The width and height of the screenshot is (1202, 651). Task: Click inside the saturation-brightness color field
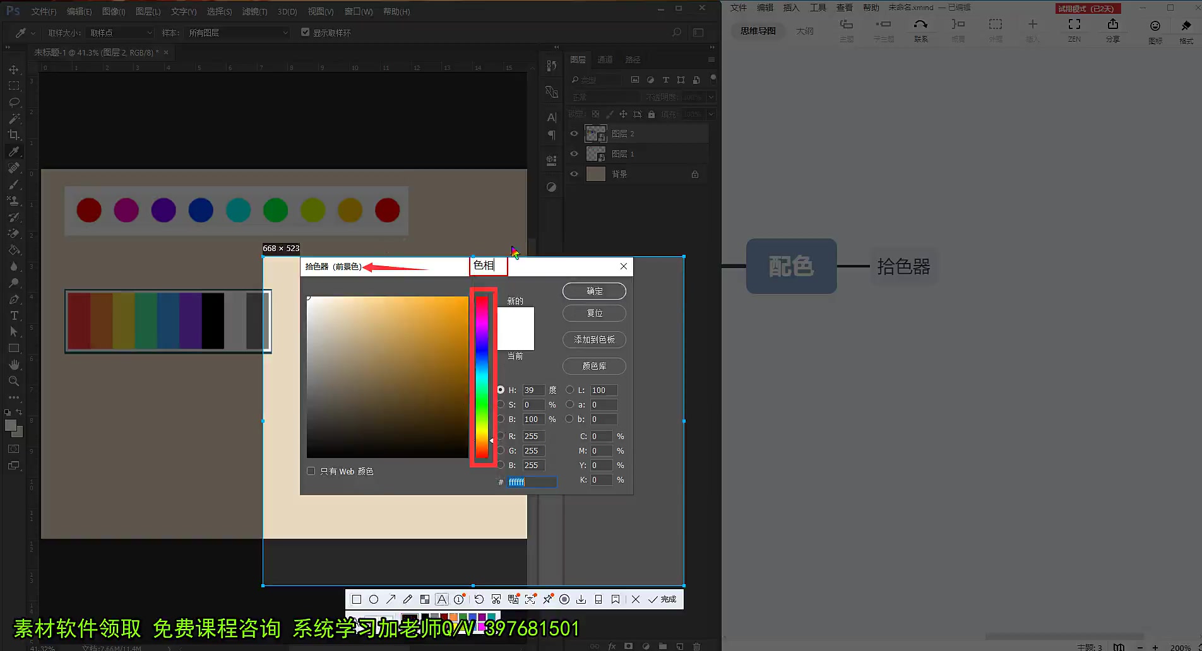(x=388, y=377)
